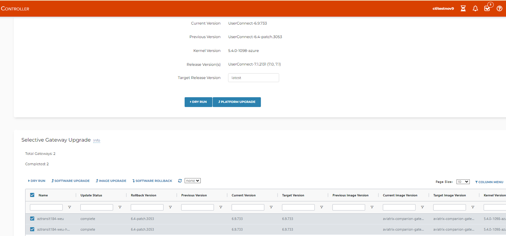Image resolution: width=506 pixels, height=236 pixels.
Task: Open the task checklist icon with badge
Action: tap(488, 8)
